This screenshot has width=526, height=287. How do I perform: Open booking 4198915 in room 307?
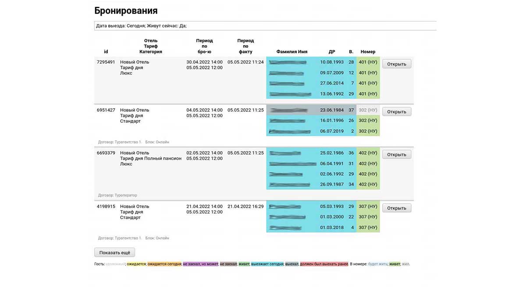396,208
